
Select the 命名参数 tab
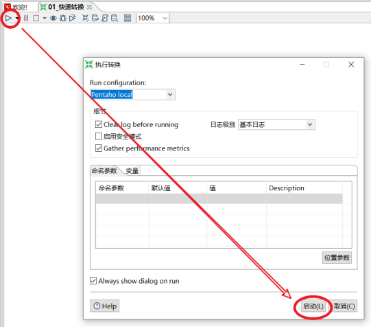pos(104,170)
